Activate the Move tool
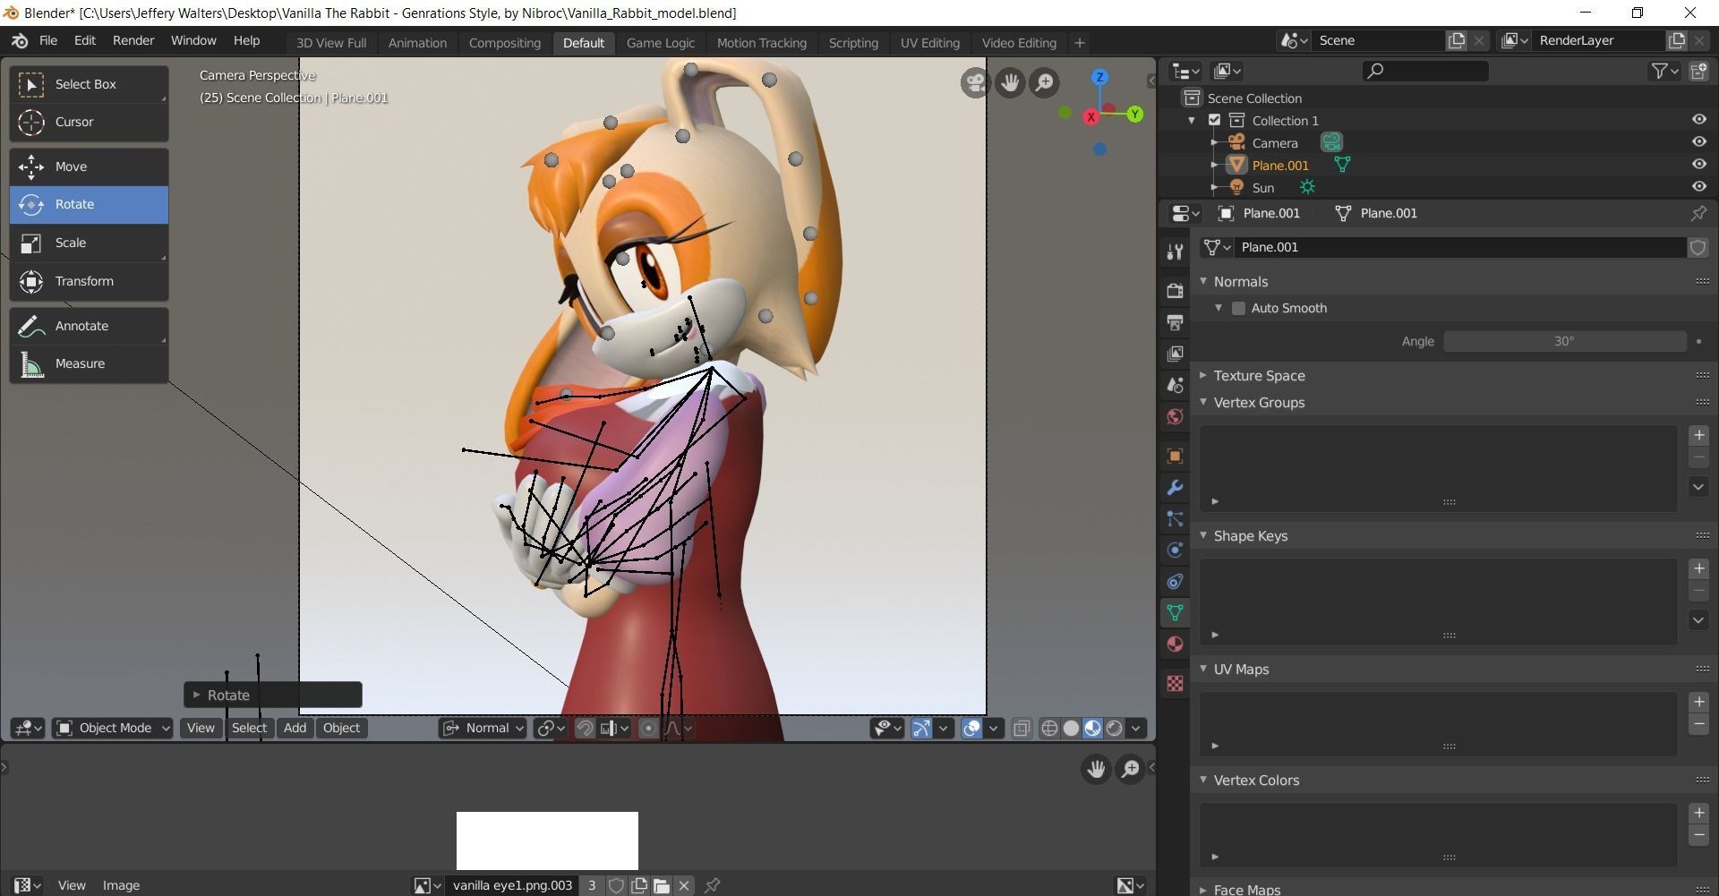 point(89,166)
